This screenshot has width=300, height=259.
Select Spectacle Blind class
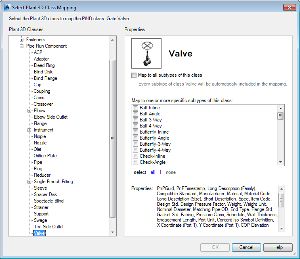[x=48, y=201]
